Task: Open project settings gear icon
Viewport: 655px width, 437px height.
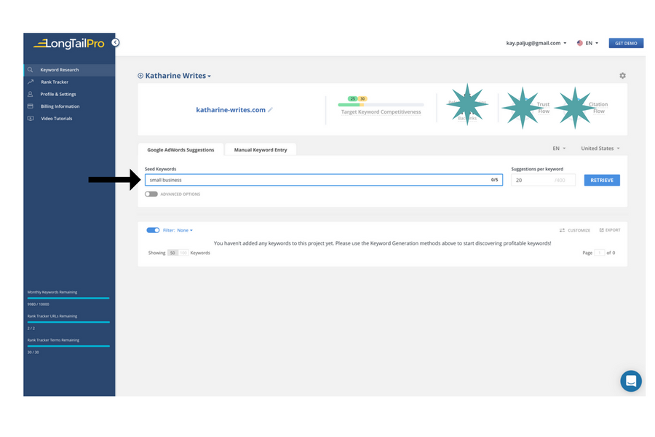Action: tap(622, 76)
